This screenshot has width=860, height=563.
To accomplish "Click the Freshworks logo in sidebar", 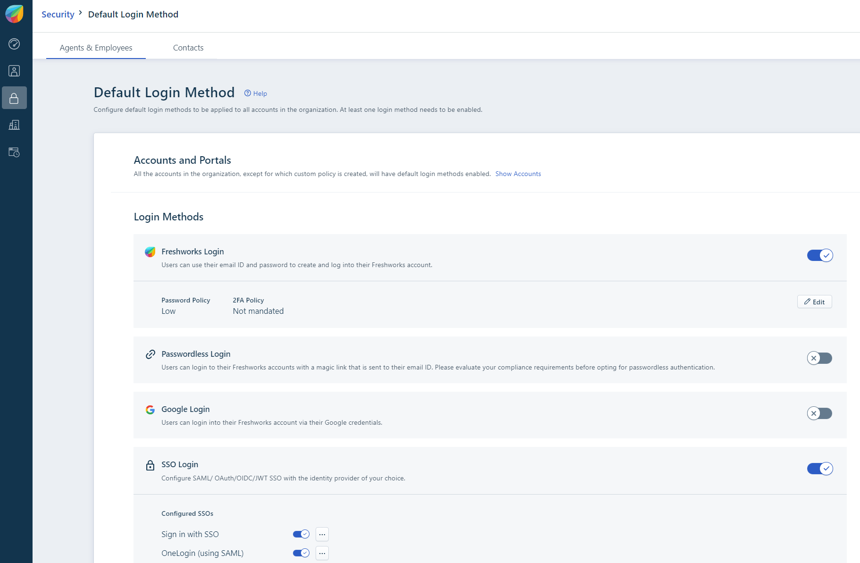I will point(14,14).
